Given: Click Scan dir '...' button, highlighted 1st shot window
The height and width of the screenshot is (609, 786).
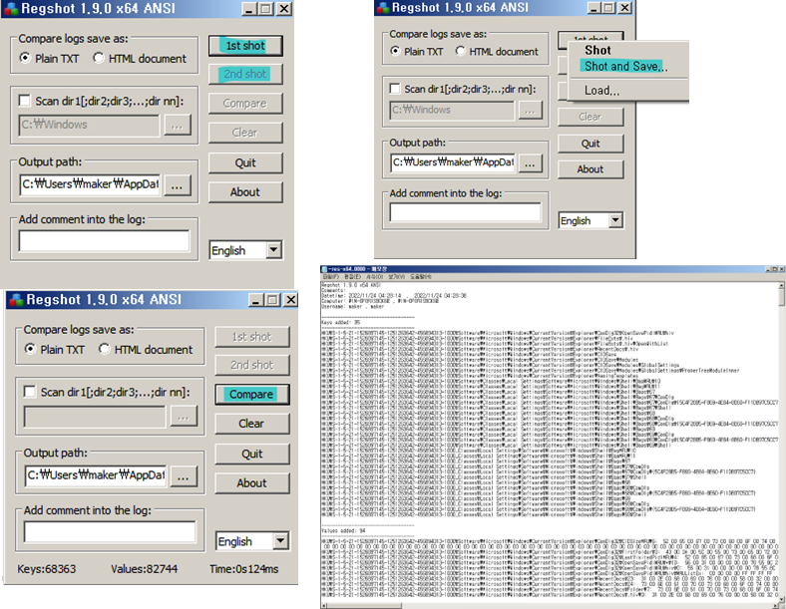Looking at the screenshot, I should (x=177, y=126).
